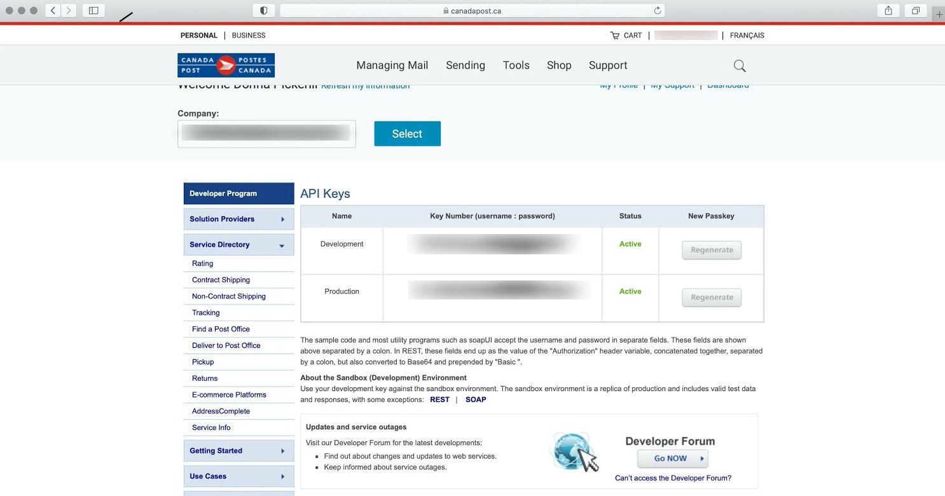This screenshot has width=945, height=496.
Task: Open Tracking service link
Action: tap(205, 313)
